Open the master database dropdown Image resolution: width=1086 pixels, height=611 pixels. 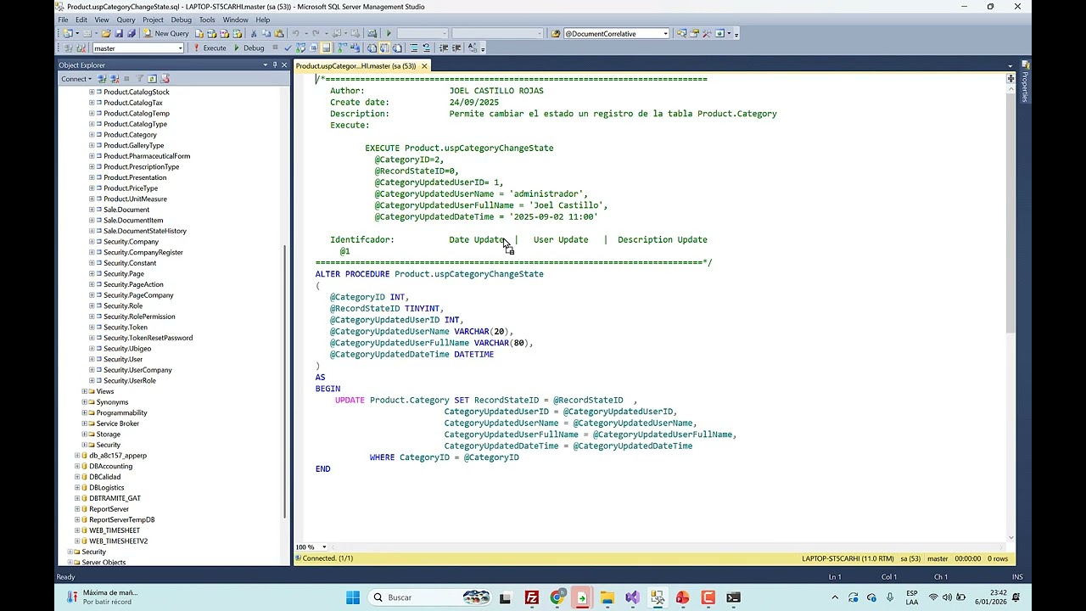(137, 48)
